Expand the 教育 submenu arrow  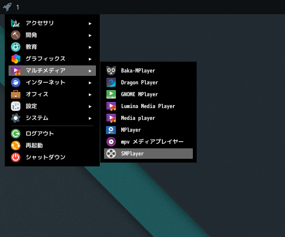pos(90,47)
